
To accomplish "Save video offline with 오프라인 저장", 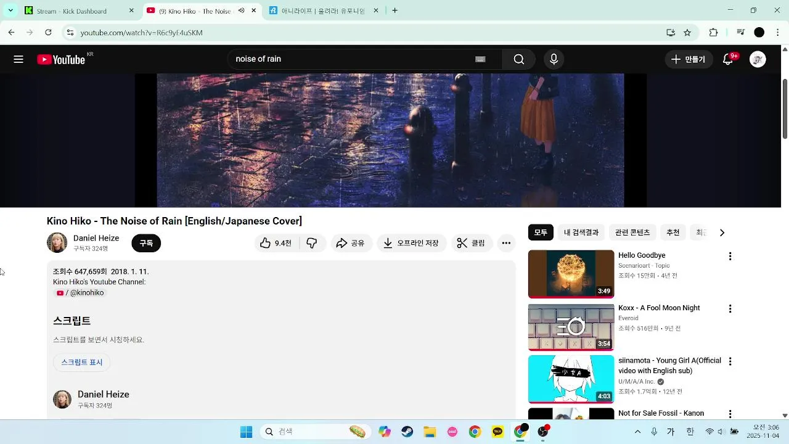I will (411, 243).
